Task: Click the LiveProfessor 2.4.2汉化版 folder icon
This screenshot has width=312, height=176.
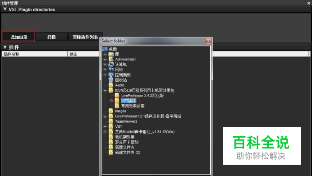Action: coord(117,96)
